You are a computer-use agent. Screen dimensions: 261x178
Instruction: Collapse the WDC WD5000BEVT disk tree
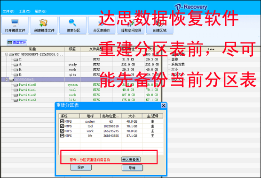7,54
